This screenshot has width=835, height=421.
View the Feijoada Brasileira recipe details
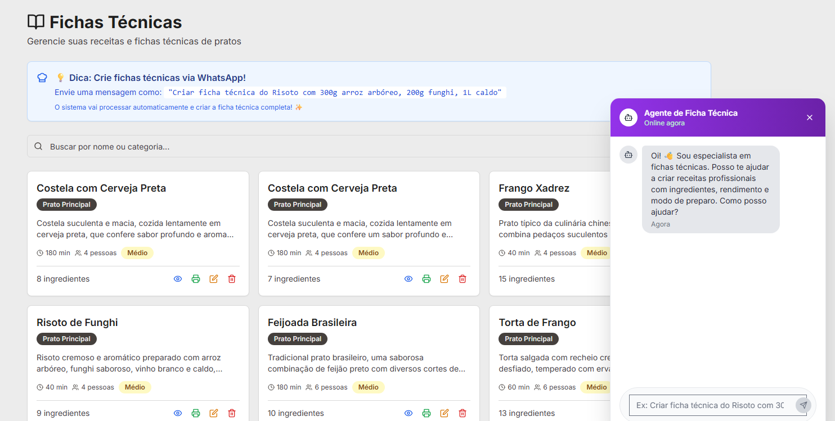(408, 413)
